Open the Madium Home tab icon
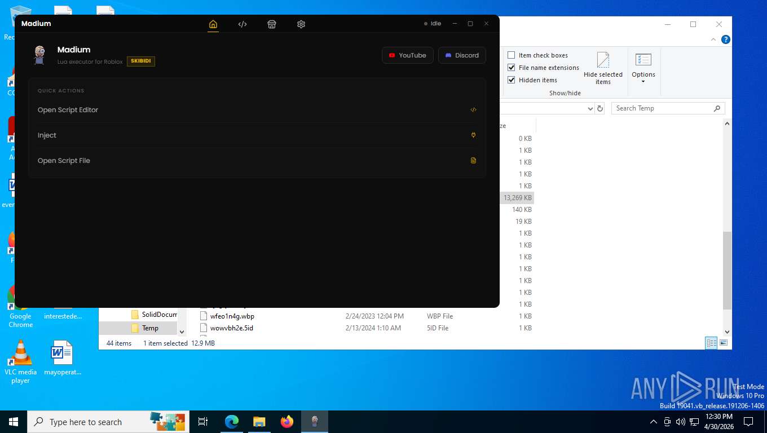This screenshot has width=767, height=433. (213, 24)
